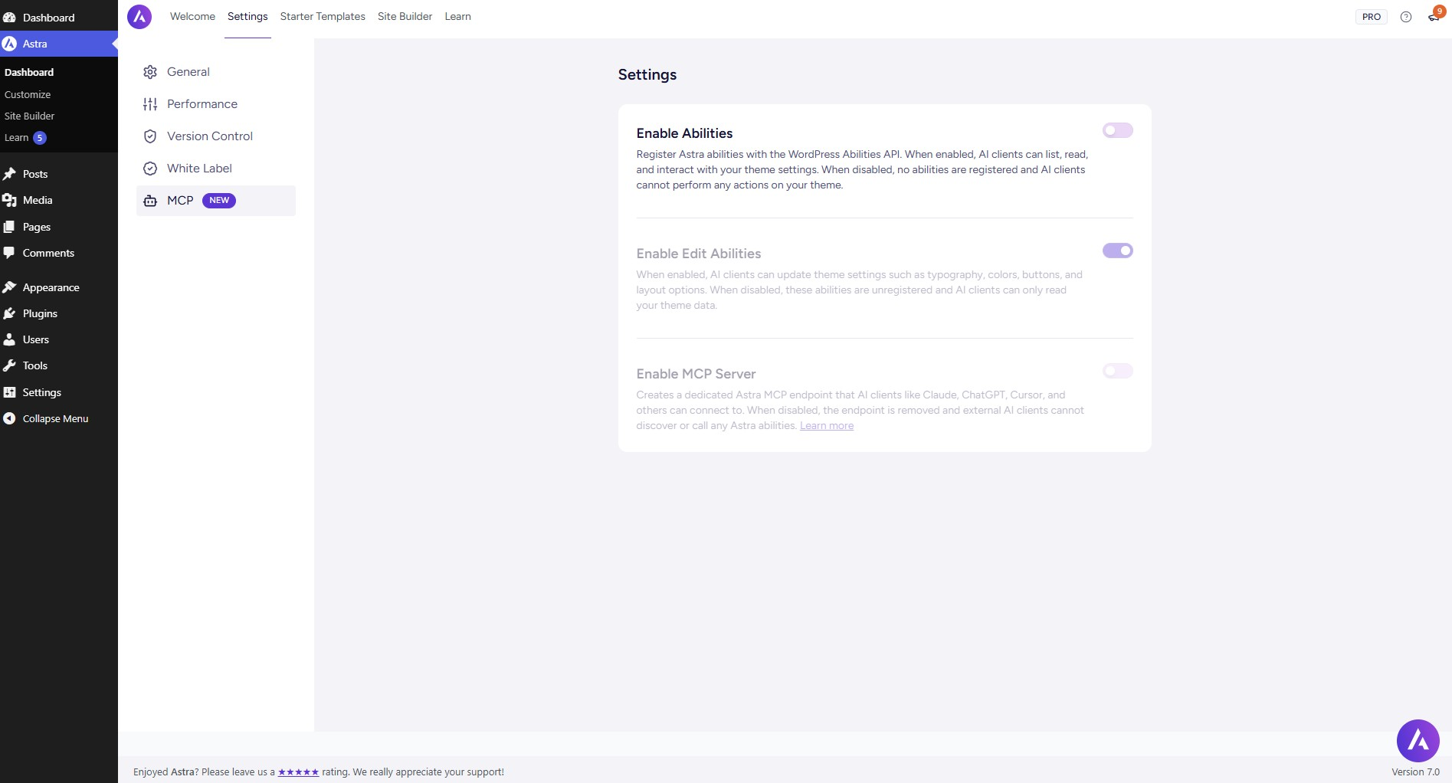Go to Starter Templates tab
This screenshot has height=783, width=1452.
point(323,16)
